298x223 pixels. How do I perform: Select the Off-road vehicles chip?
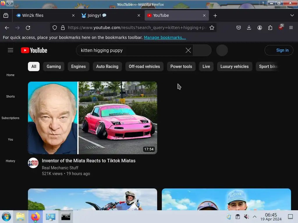144,66
